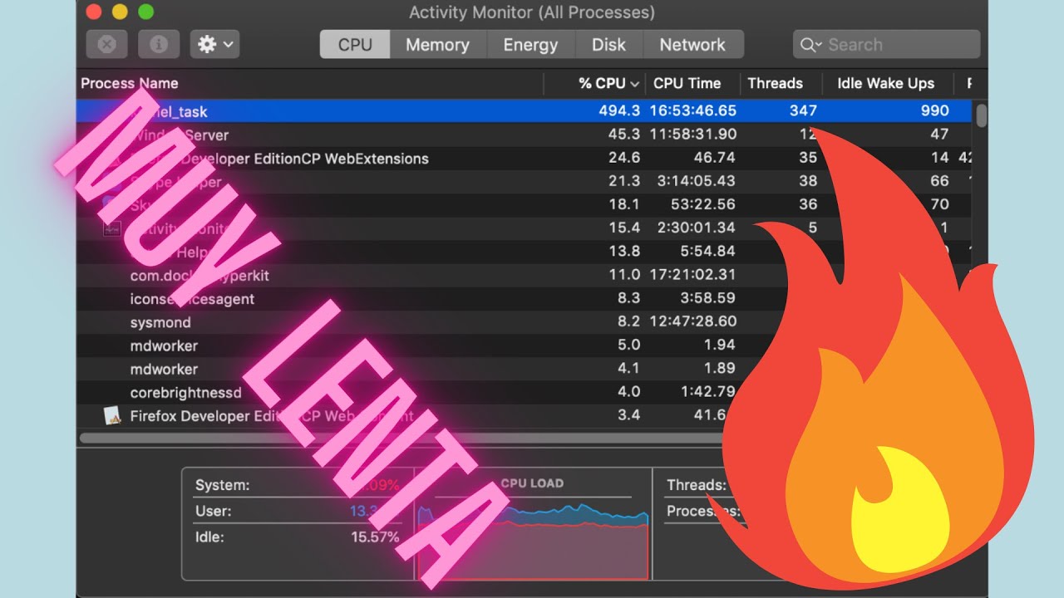Click the yellow minimize window button
Image resolution: width=1064 pixels, height=598 pixels.
[120, 12]
